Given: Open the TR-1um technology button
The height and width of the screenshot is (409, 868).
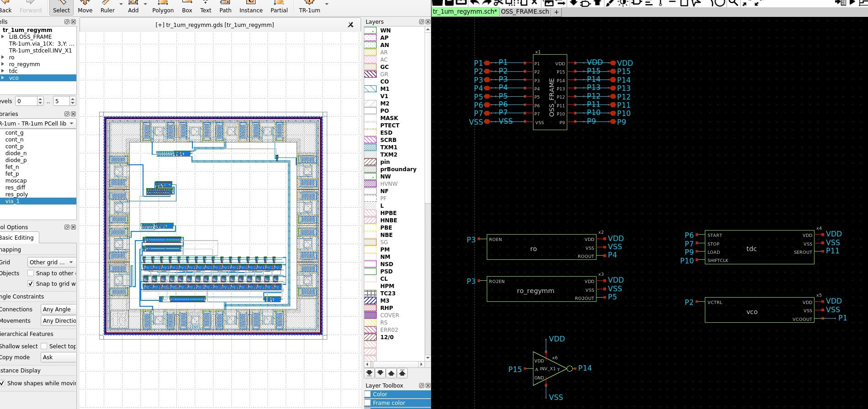Looking at the screenshot, I should [x=309, y=7].
